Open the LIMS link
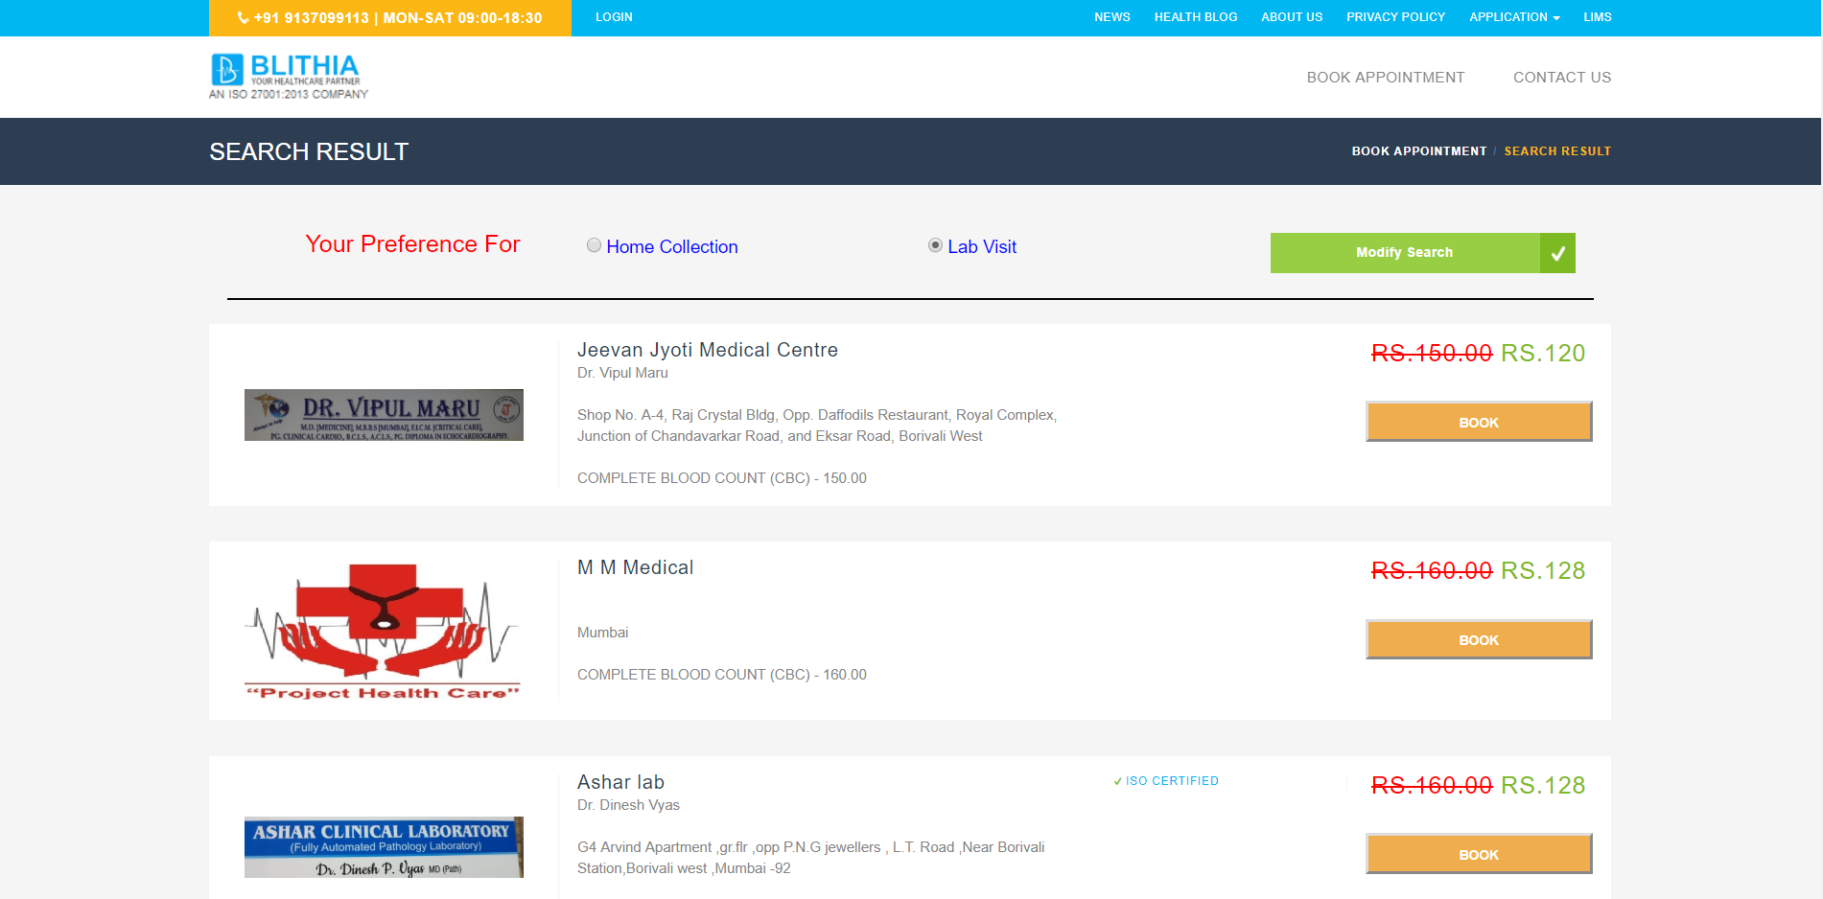This screenshot has width=1823, height=899. (x=1597, y=17)
